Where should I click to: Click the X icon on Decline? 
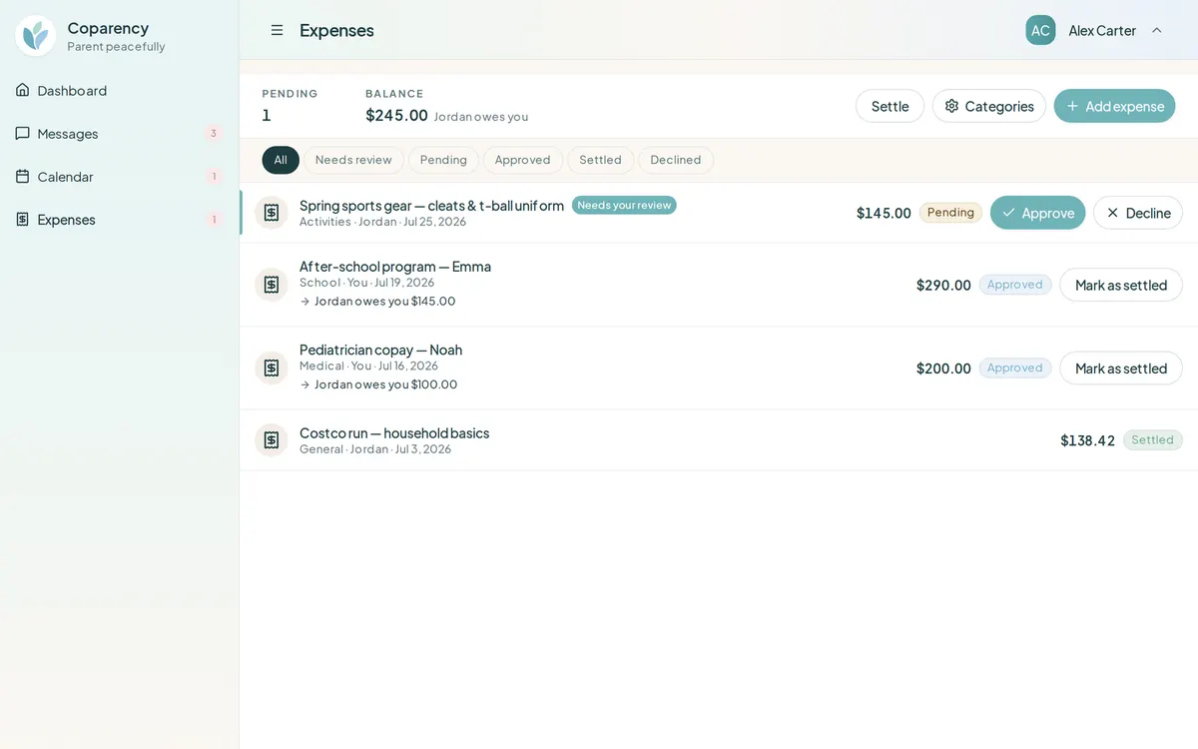click(1112, 213)
